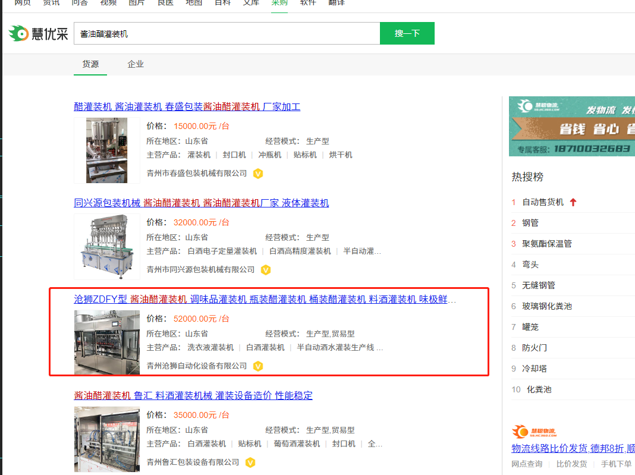Click company name 青州沧狮自动化设备有限公司
Image resolution: width=635 pixels, height=475 pixels.
[x=196, y=366]
